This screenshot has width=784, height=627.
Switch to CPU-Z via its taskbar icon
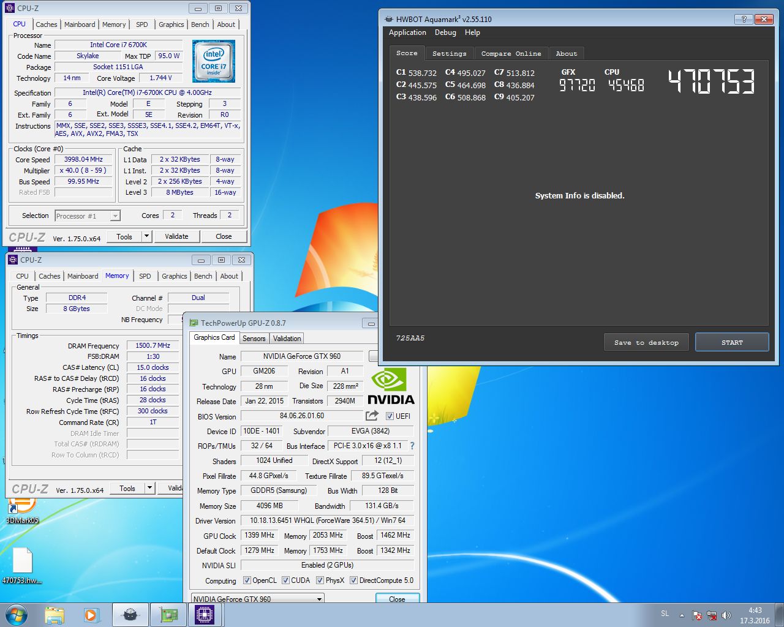[205, 615]
